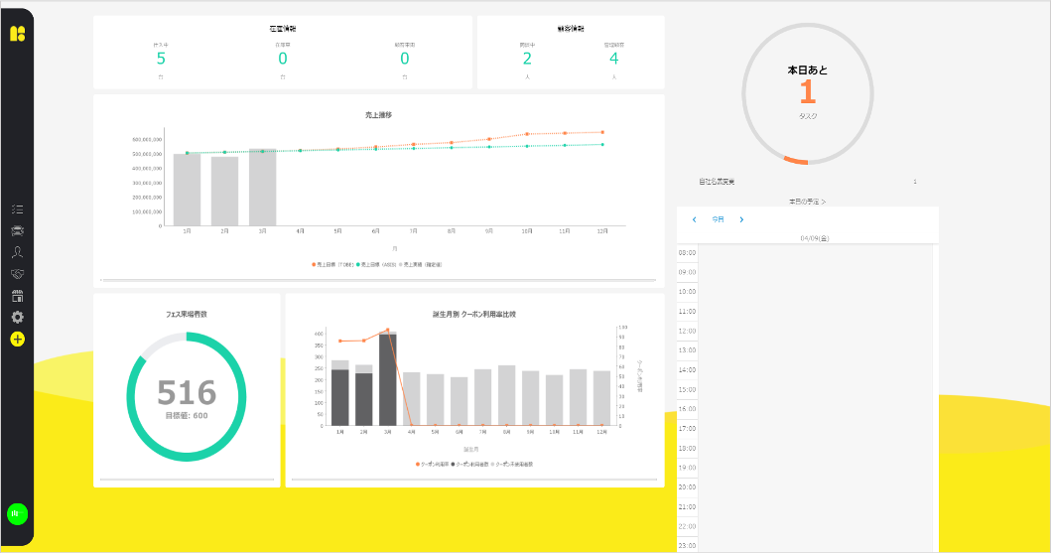Expand 本日の予定 link above calendar
Screen dimensions: 1052x553
pos(807,202)
